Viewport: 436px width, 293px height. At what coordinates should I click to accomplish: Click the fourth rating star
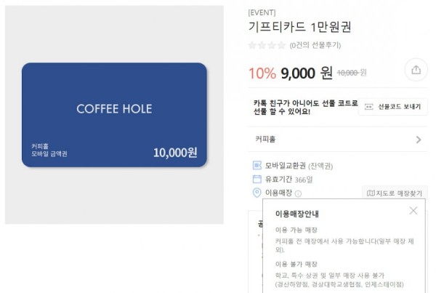coord(281,45)
